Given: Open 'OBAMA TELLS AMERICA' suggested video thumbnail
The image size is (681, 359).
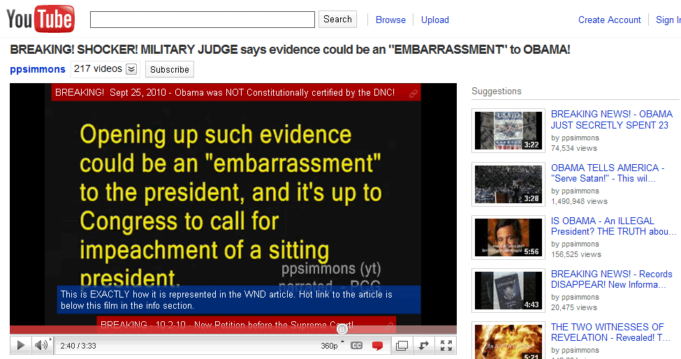Looking at the screenshot, I should pos(507,184).
